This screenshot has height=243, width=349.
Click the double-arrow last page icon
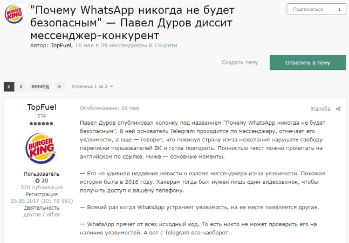point(59,87)
